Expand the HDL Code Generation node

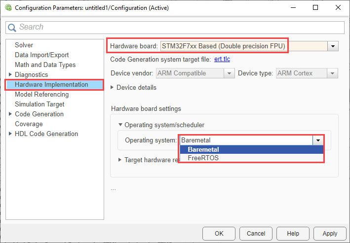coord(10,134)
